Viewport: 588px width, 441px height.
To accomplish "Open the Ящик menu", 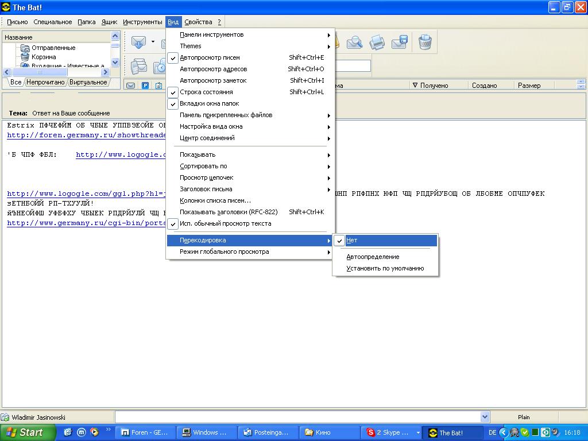I will [109, 22].
